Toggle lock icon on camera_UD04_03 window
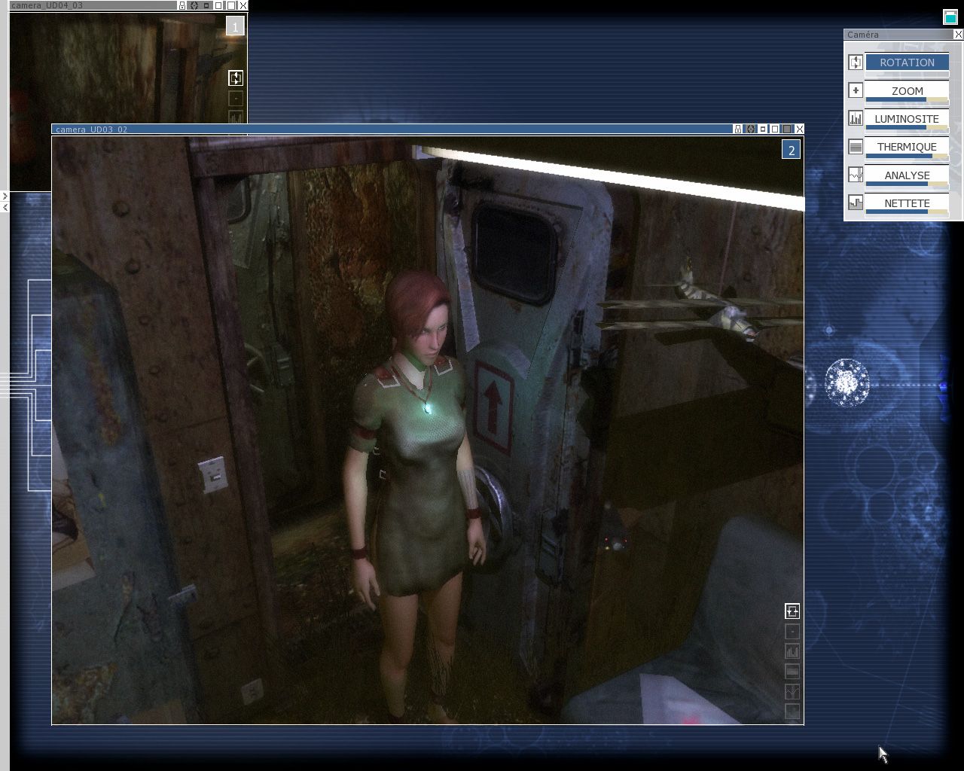 coord(182,5)
